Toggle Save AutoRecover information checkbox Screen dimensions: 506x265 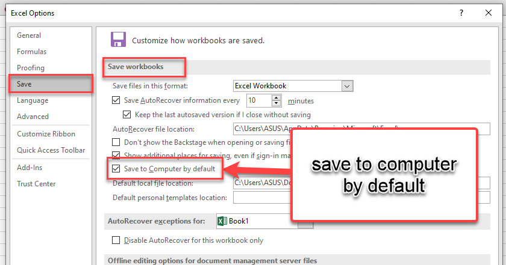116,100
